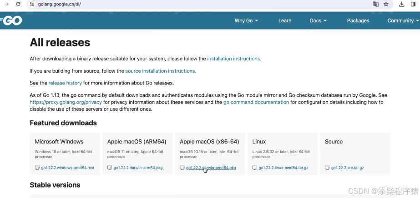Click file icon beside go1.22.2.darwin-amd64.pkg
The height and width of the screenshot is (198, 420).
click(x=182, y=168)
